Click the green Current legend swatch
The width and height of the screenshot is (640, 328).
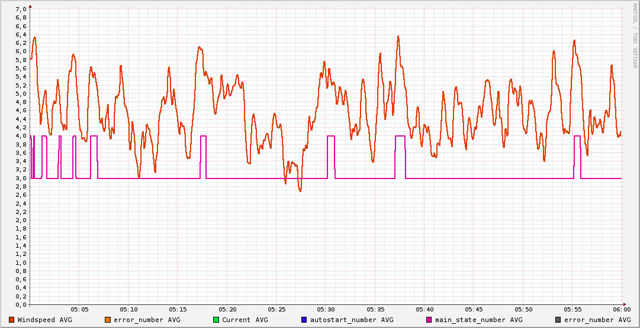[216, 320]
